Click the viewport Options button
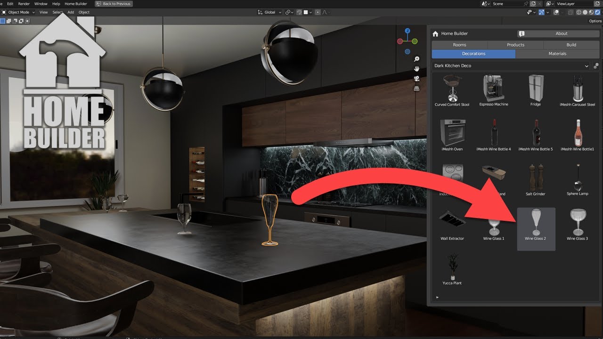The height and width of the screenshot is (339, 603). coord(595,21)
